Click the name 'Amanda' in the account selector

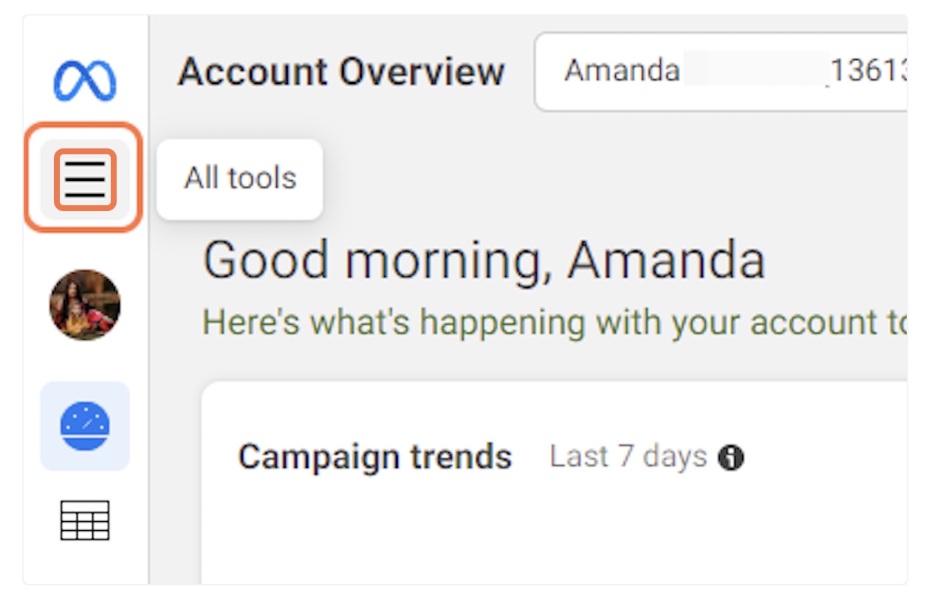click(x=622, y=72)
